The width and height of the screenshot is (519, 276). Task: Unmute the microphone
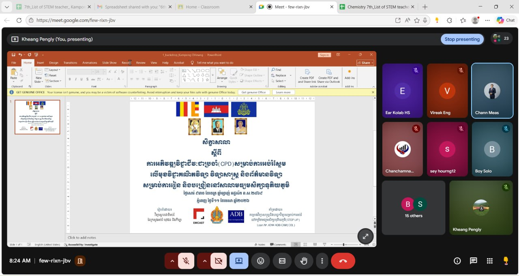point(186,261)
